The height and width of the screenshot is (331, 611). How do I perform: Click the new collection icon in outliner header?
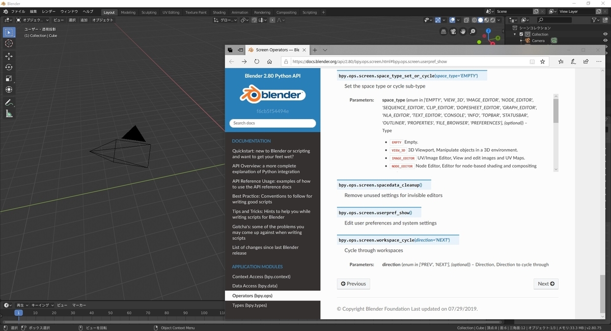(605, 20)
